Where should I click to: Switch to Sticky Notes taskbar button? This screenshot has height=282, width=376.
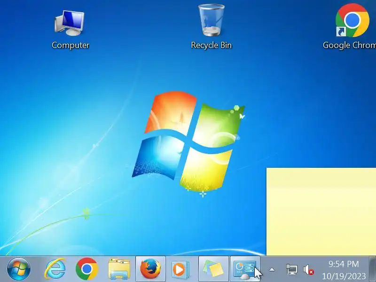pyautogui.click(x=213, y=269)
